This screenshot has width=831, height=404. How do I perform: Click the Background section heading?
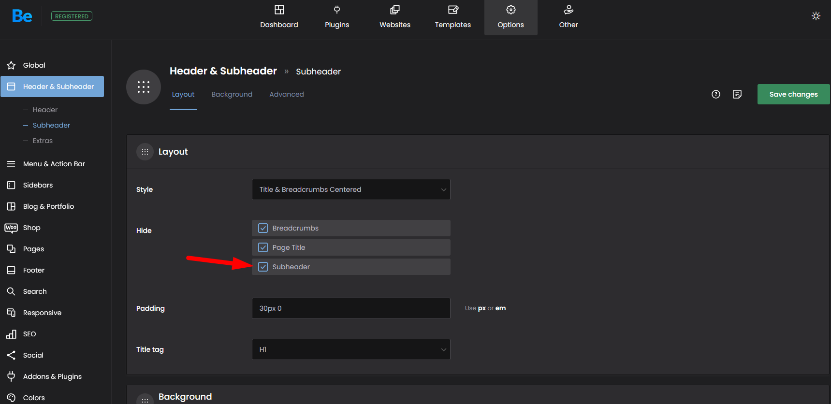click(x=185, y=397)
